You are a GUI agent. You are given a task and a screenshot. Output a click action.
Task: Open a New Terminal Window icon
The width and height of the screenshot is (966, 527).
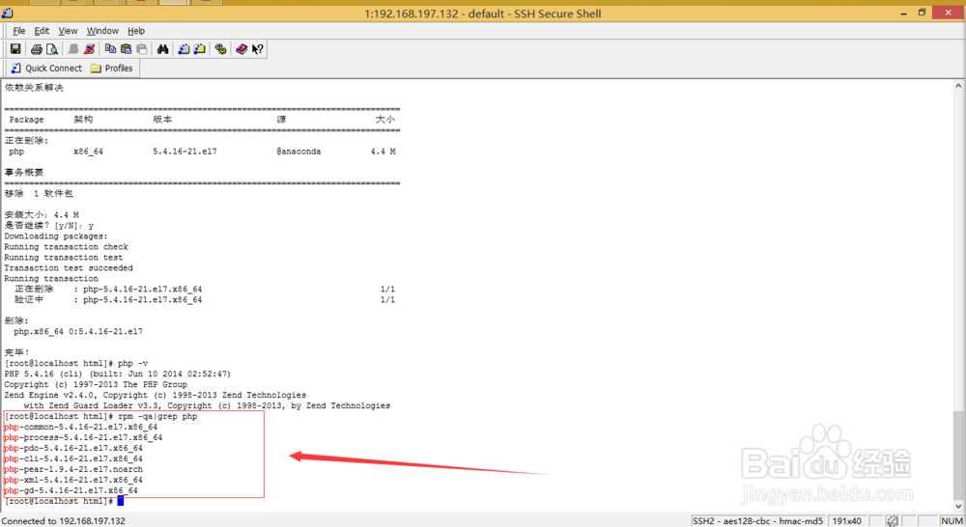pos(184,49)
